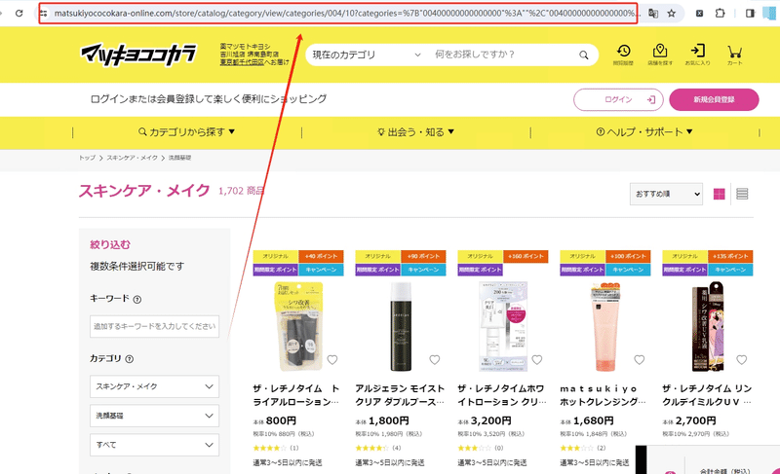Viewport: 780px width, 474px height.
Task: Open the アルジェラン black bottle product image
Action: (401, 326)
